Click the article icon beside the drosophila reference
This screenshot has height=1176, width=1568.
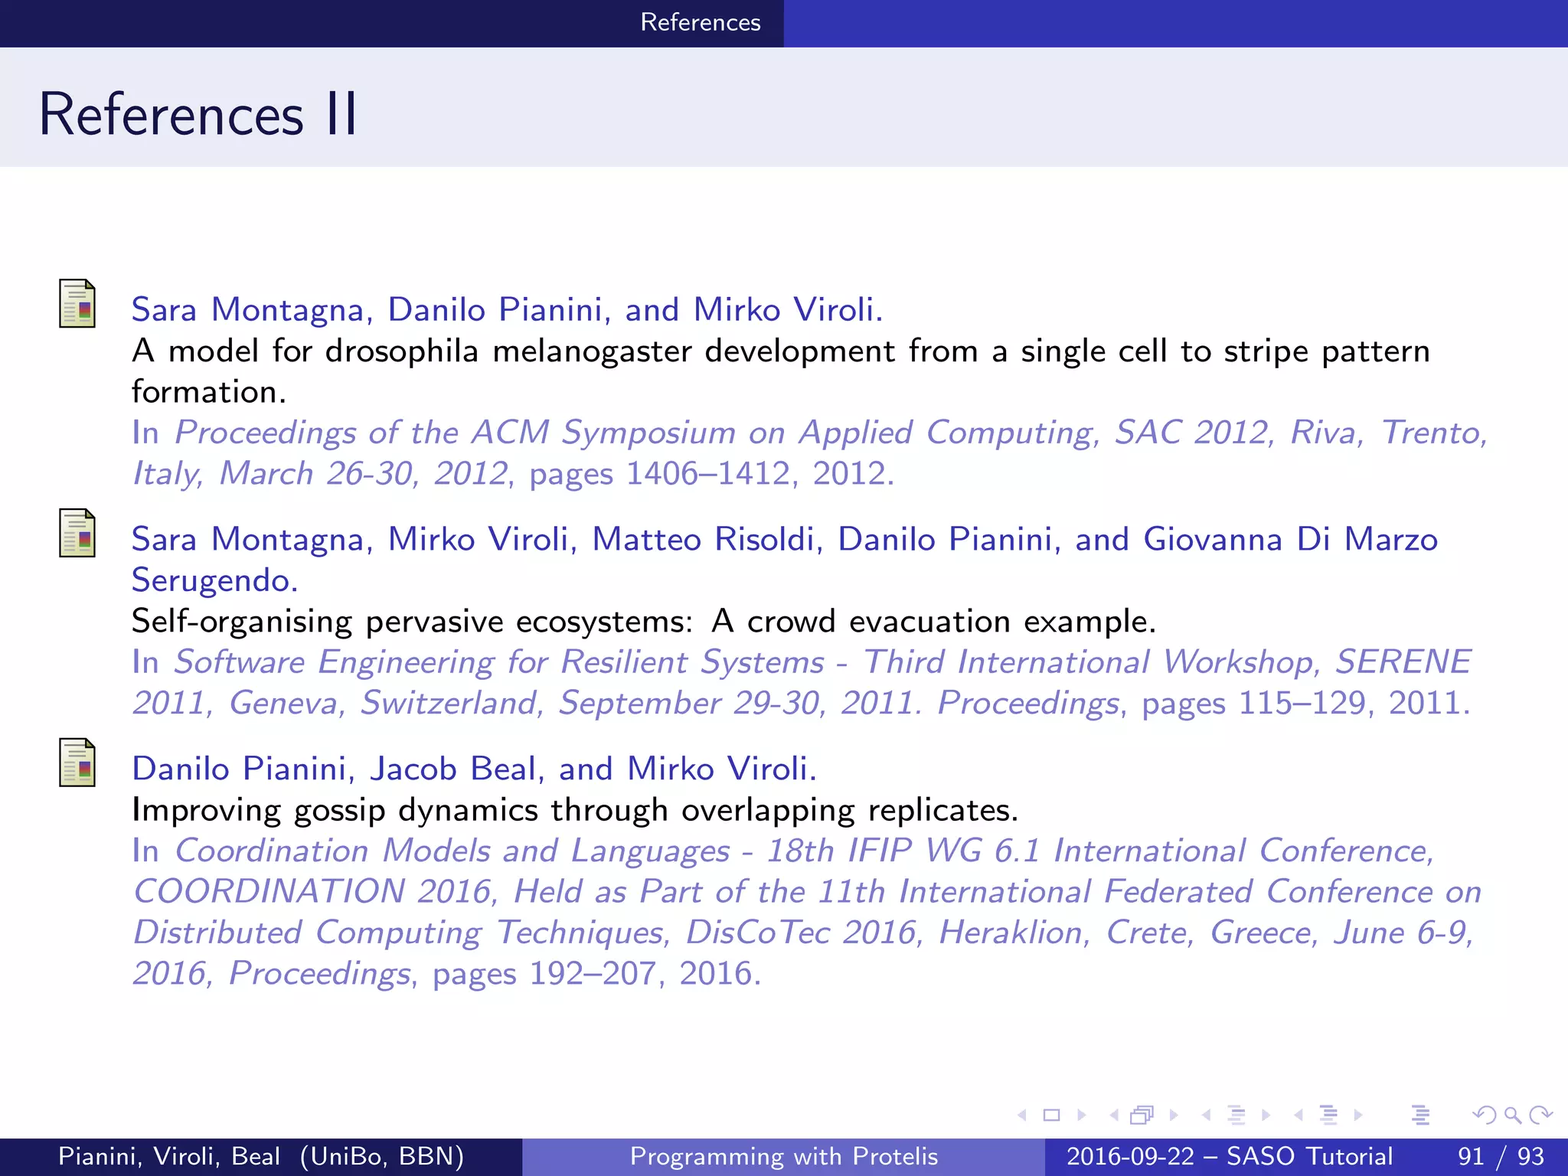tap(77, 304)
